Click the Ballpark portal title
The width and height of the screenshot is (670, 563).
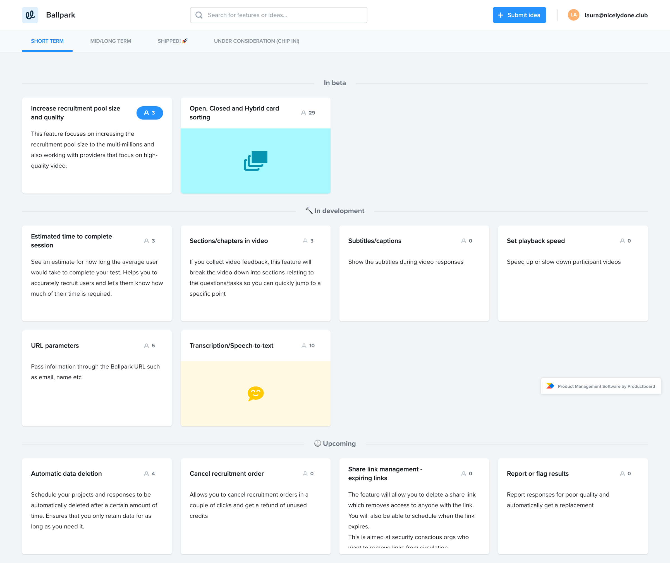pyautogui.click(x=61, y=15)
